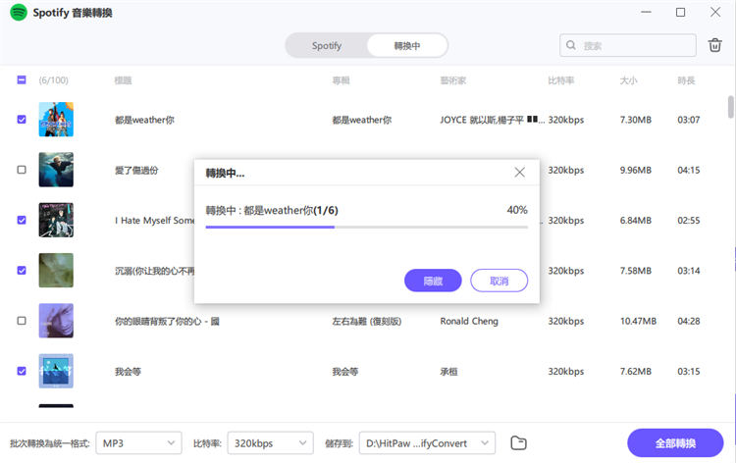Click the (6/100) selection count

click(54, 80)
